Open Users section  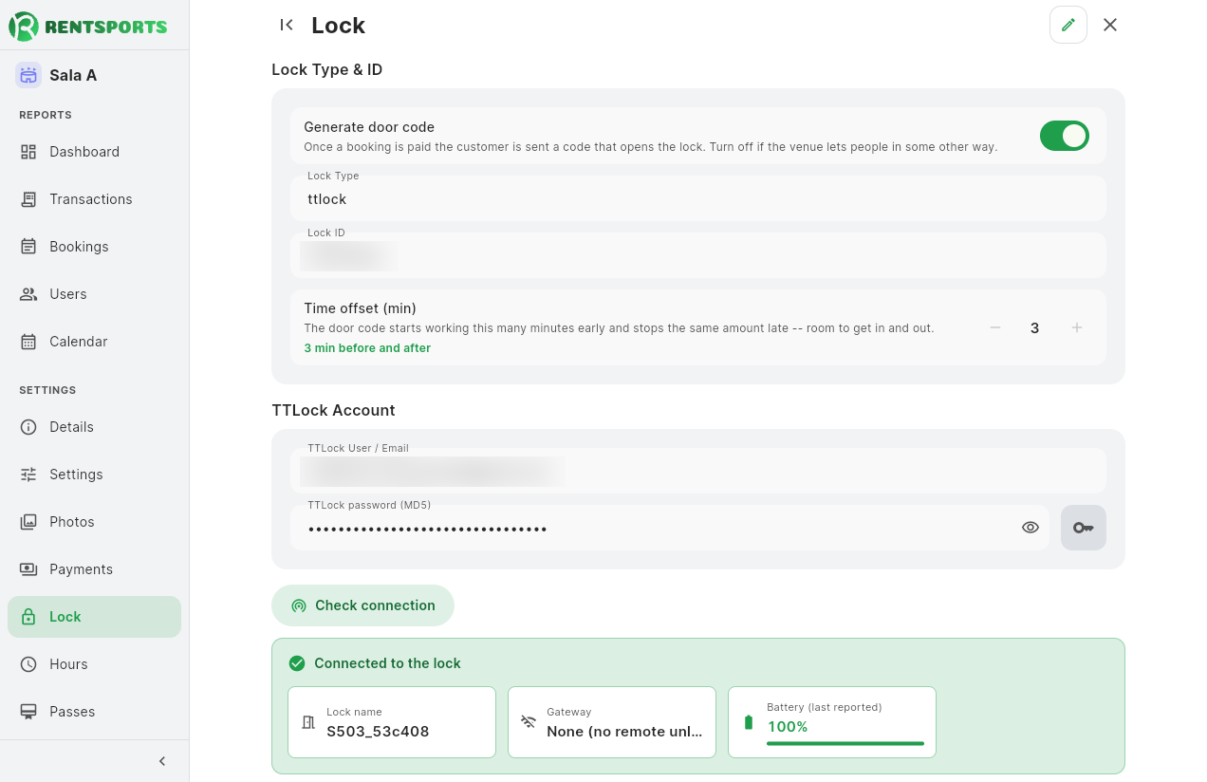point(94,294)
